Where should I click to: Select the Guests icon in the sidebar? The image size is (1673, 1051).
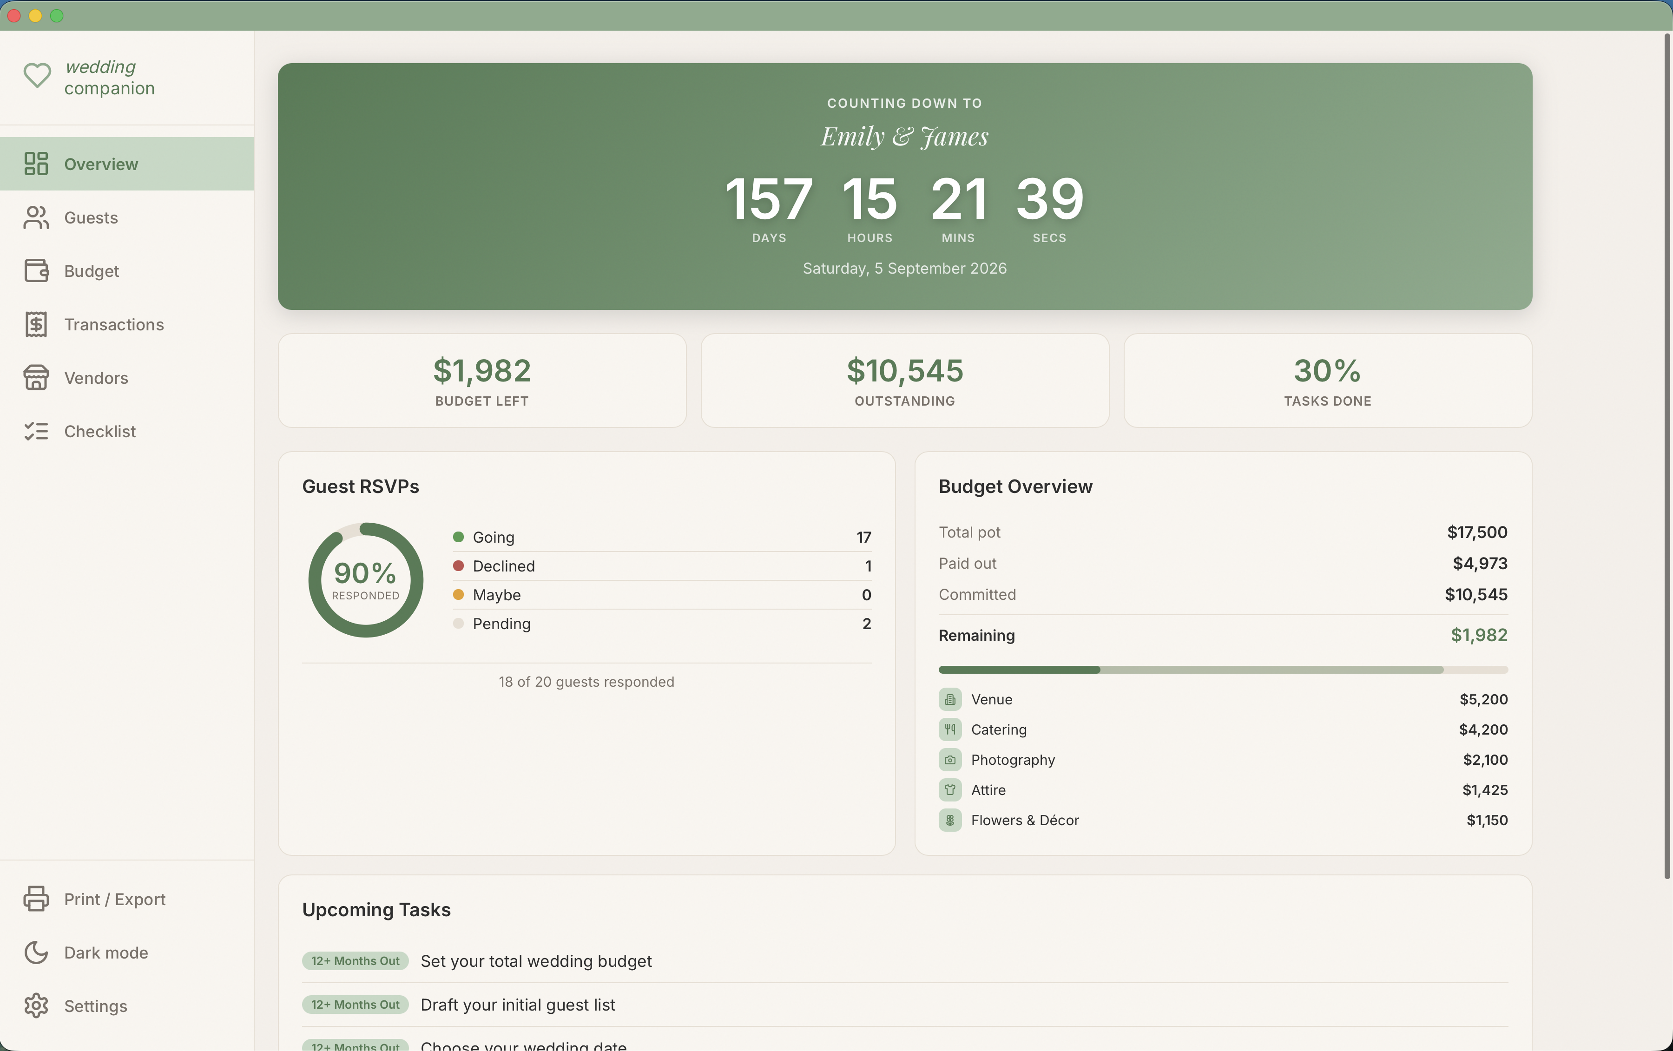[36, 217]
